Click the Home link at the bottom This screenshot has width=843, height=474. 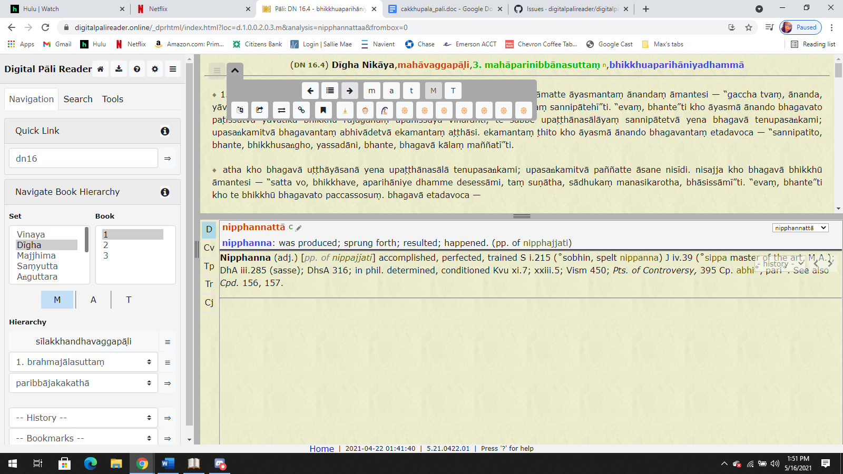(x=322, y=449)
